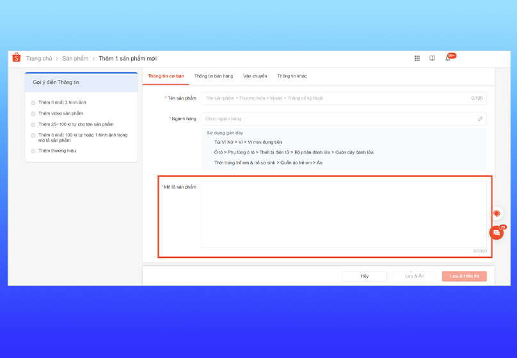The height and width of the screenshot is (358, 517).
Task: Click the Hủy button
Action: (x=364, y=276)
